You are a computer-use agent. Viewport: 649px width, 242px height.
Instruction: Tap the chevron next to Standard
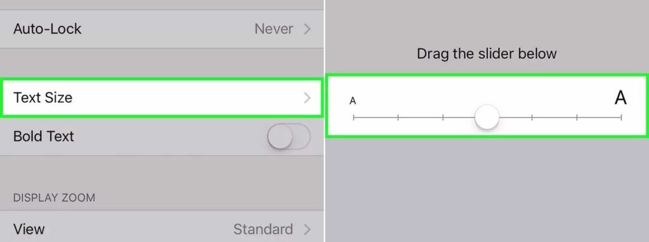pyautogui.click(x=307, y=229)
